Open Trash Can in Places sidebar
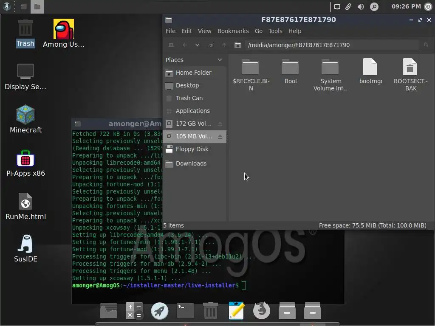This screenshot has width=435, height=326. pos(195,98)
